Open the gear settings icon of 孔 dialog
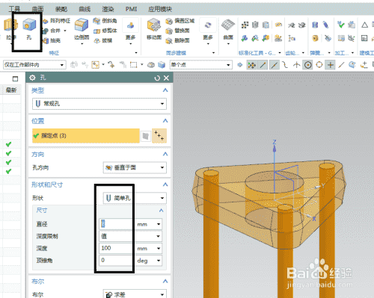The image size is (374, 298). tap(32, 78)
